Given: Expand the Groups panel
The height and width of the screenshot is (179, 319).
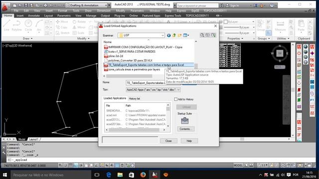Looking at the screenshot, I should (264, 38).
